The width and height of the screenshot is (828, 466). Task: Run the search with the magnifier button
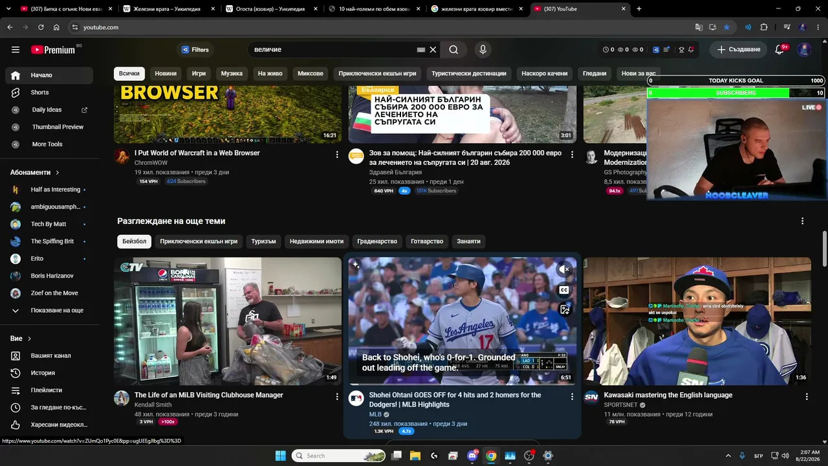[454, 50]
